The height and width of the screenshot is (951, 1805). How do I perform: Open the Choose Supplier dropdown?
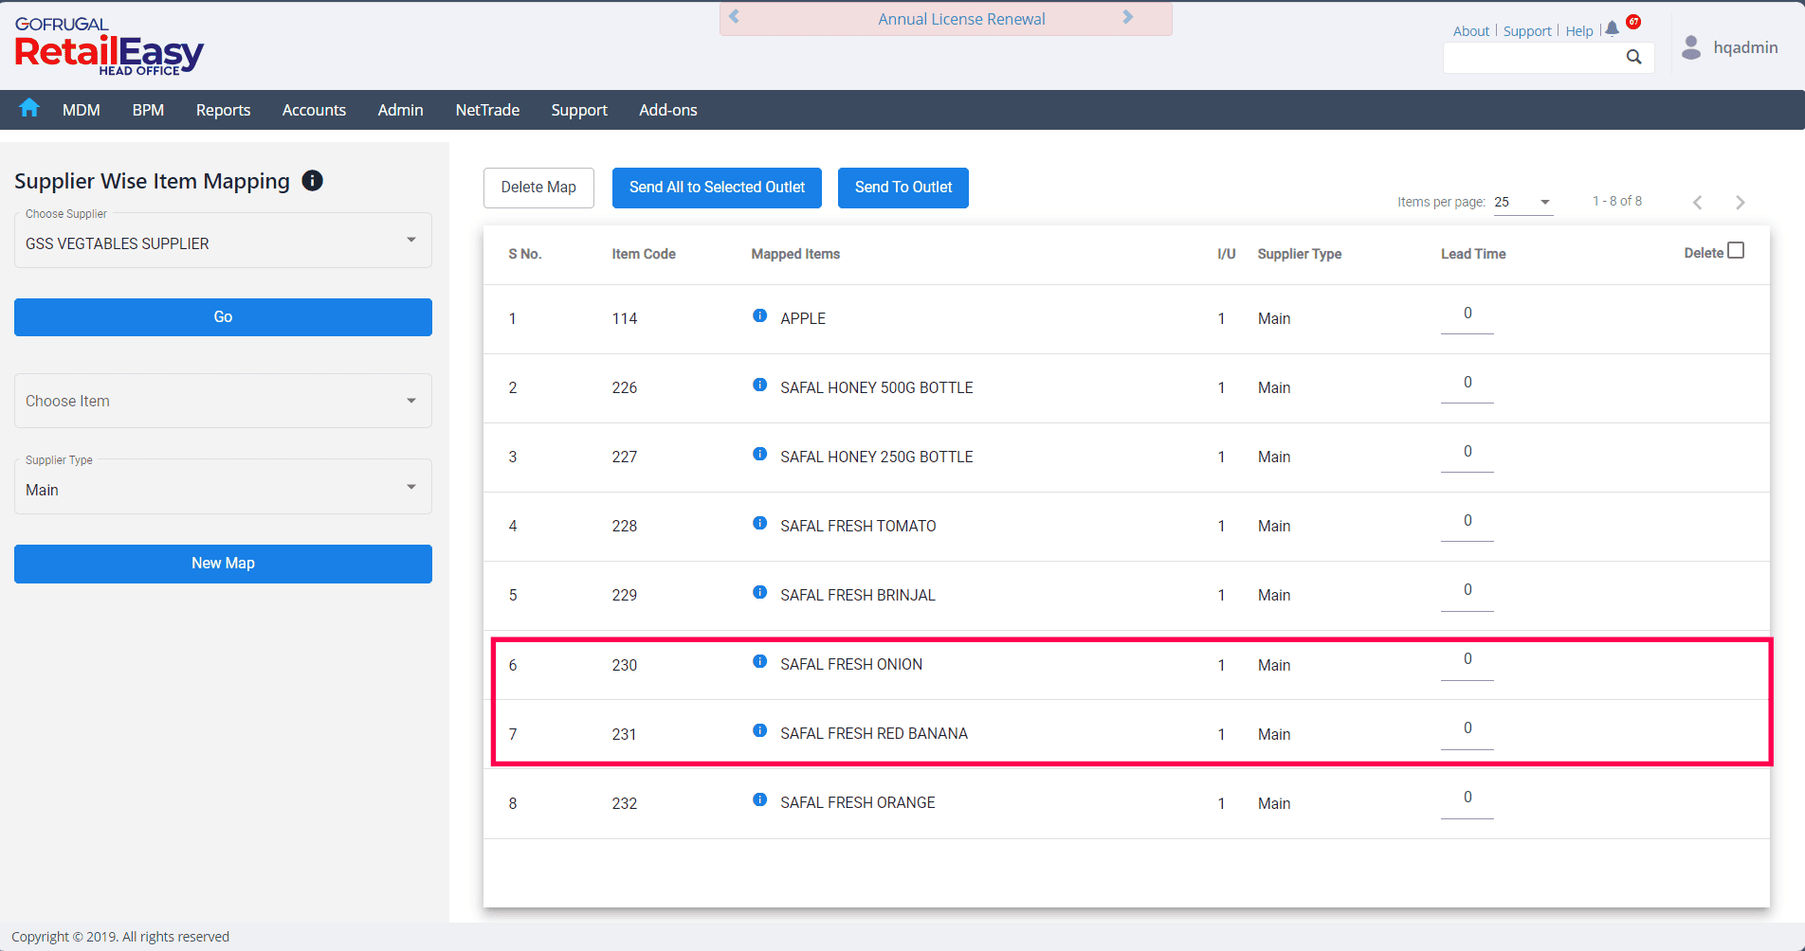click(223, 240)
